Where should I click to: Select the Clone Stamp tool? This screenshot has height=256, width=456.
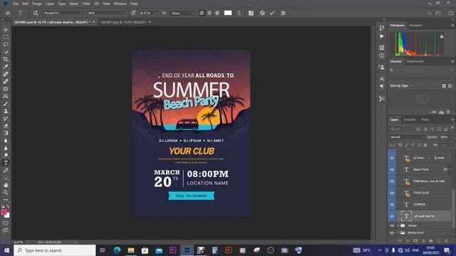tap(6, 111)
